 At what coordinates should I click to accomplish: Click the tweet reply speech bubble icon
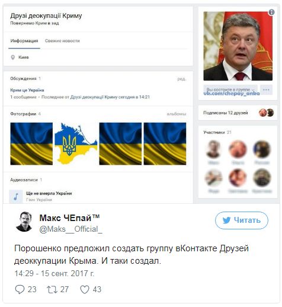[20, 289]
